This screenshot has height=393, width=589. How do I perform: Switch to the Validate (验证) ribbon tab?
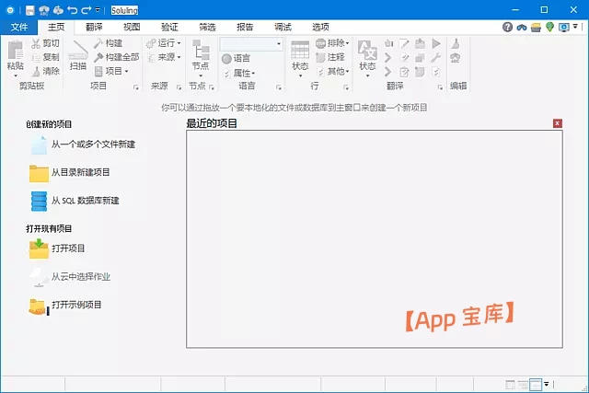coord(169,27)
